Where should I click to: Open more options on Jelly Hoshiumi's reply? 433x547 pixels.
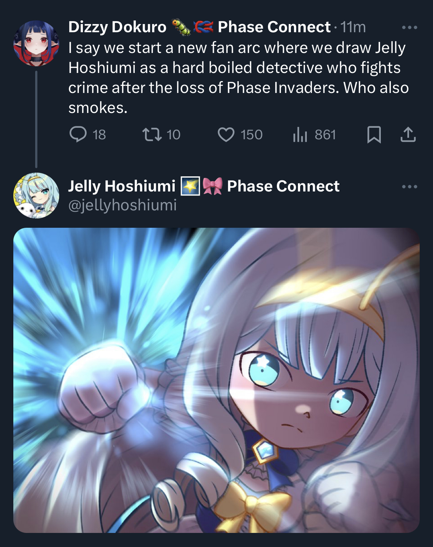click(409, 187)
